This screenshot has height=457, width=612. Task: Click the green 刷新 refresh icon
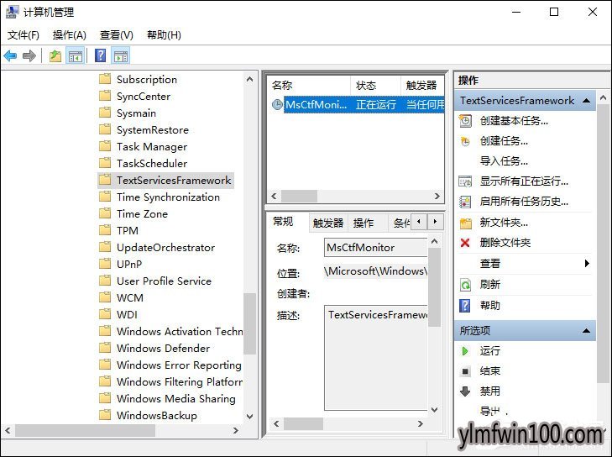point(466,285)
